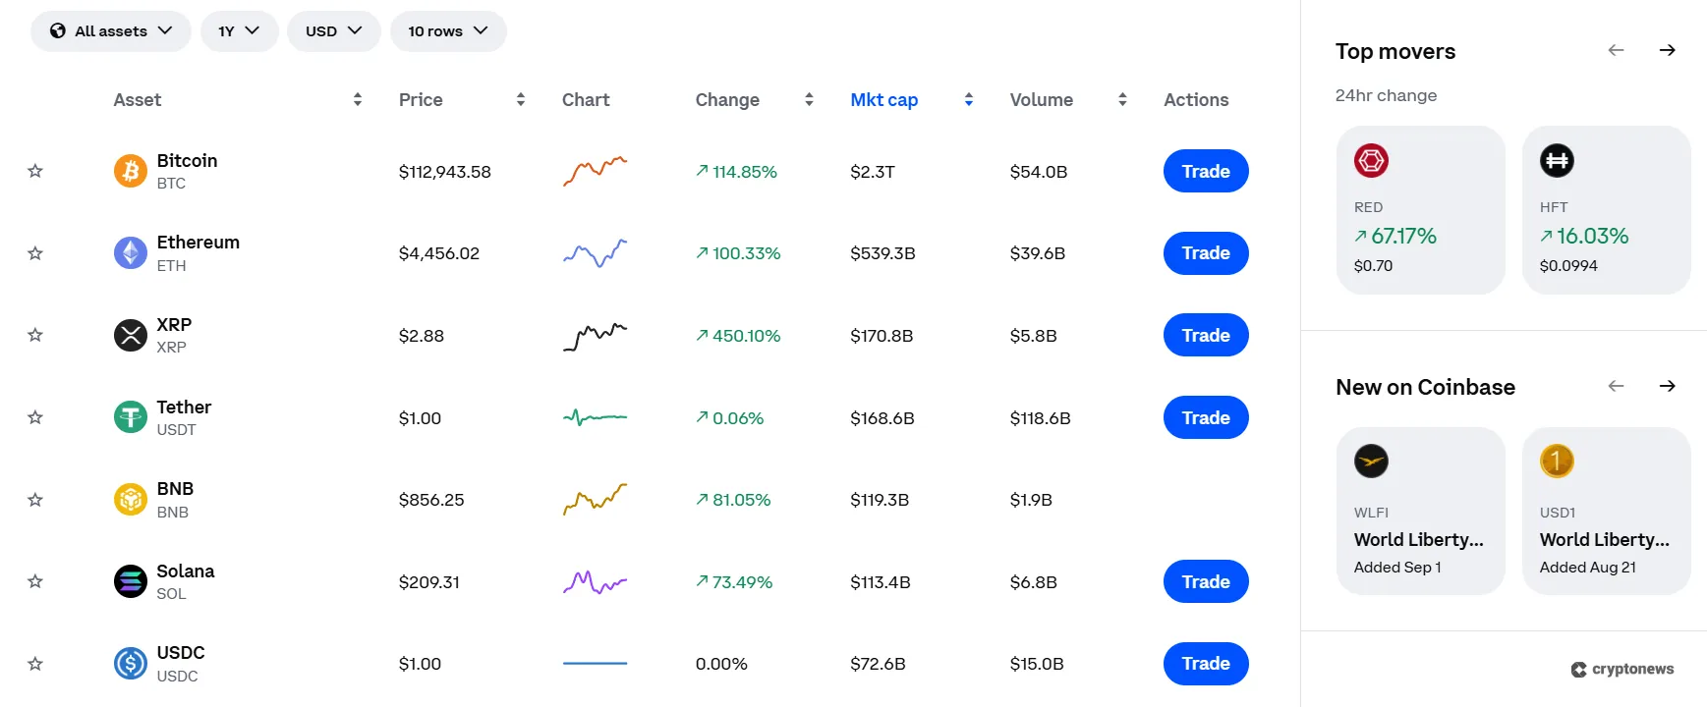This screenshot has width=1707, height=707.
Task: Click Trade button for Solana
Action: click(x=1206, y=581)
